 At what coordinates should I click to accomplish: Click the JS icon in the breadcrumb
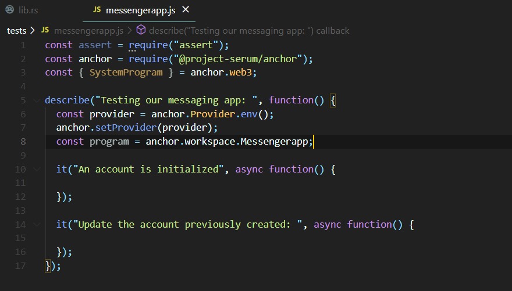45,30
